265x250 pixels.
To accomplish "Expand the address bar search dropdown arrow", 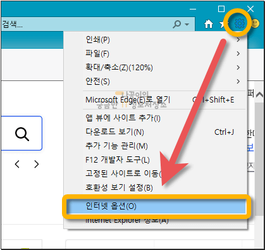I will coord(187,24).
